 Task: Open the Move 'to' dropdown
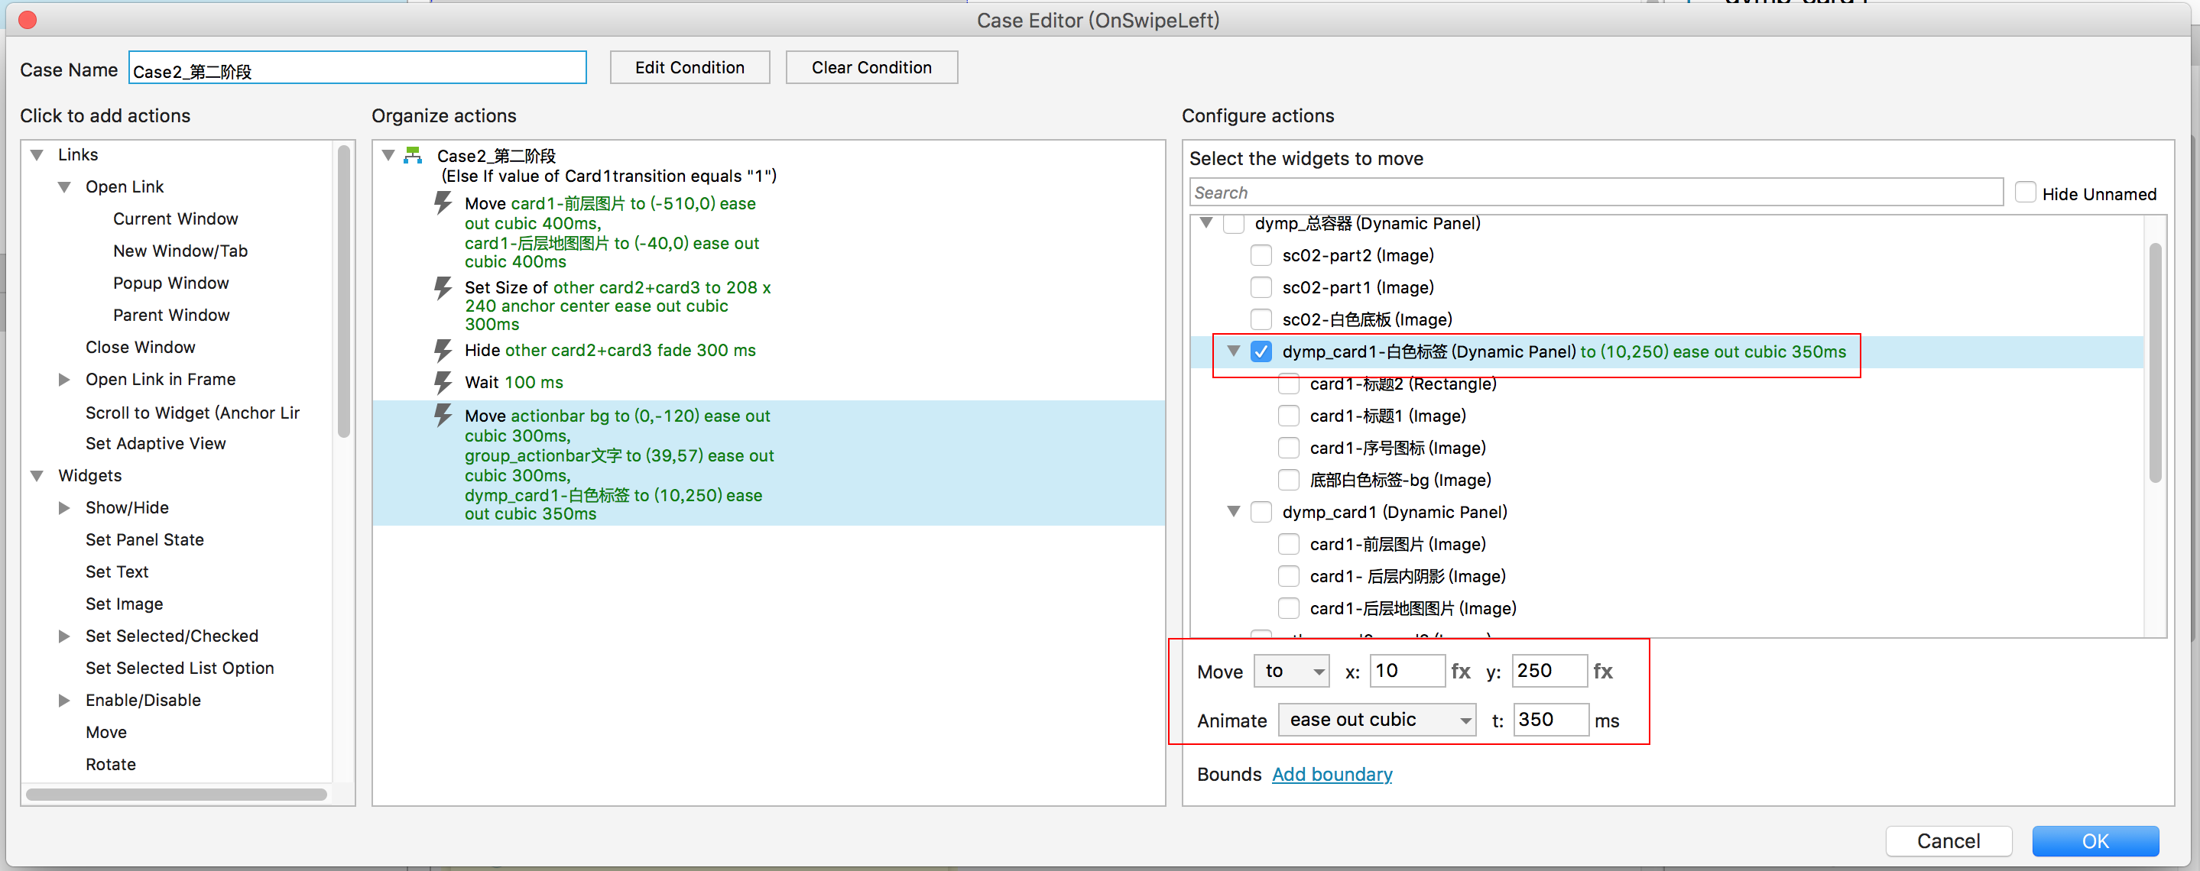point(1292,671)
